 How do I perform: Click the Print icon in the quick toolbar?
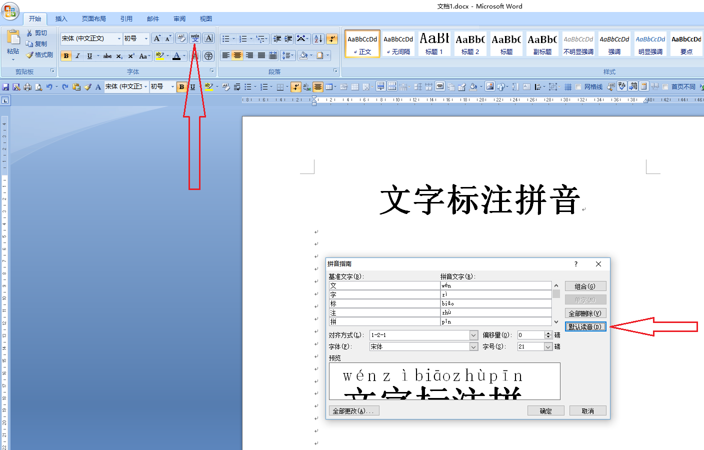(27, 87)
